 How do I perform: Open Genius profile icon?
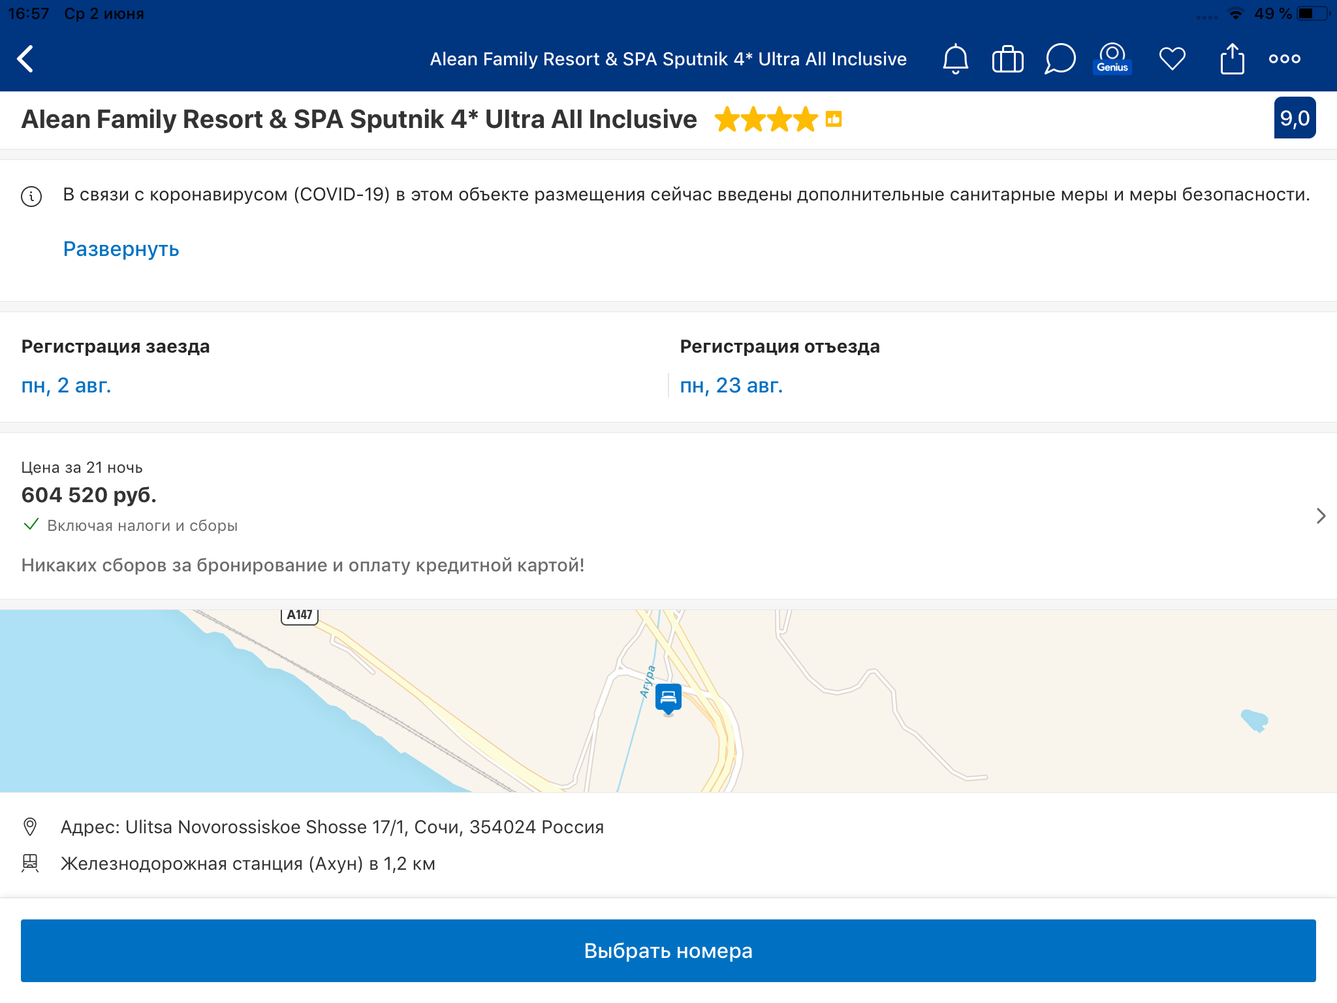tap(1112, 58)
